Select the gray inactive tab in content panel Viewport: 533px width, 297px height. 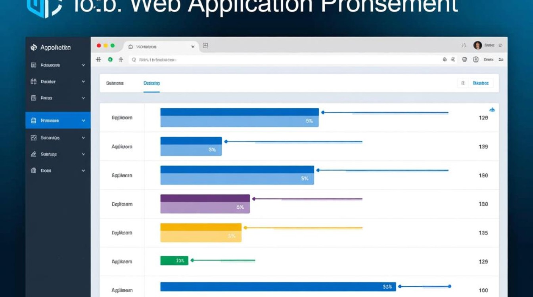[x=115, y=83]
